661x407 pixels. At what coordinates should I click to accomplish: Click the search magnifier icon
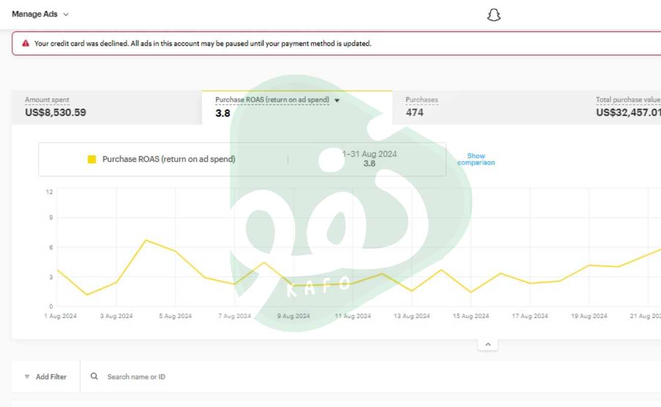(x=94, y=376)
